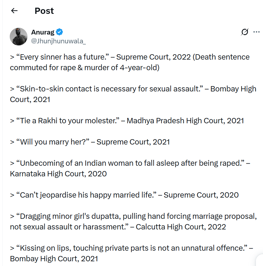Go back using the left arrow icon
Image resolution: width=263 pixels, height=266 pixels.
[14, 11]
